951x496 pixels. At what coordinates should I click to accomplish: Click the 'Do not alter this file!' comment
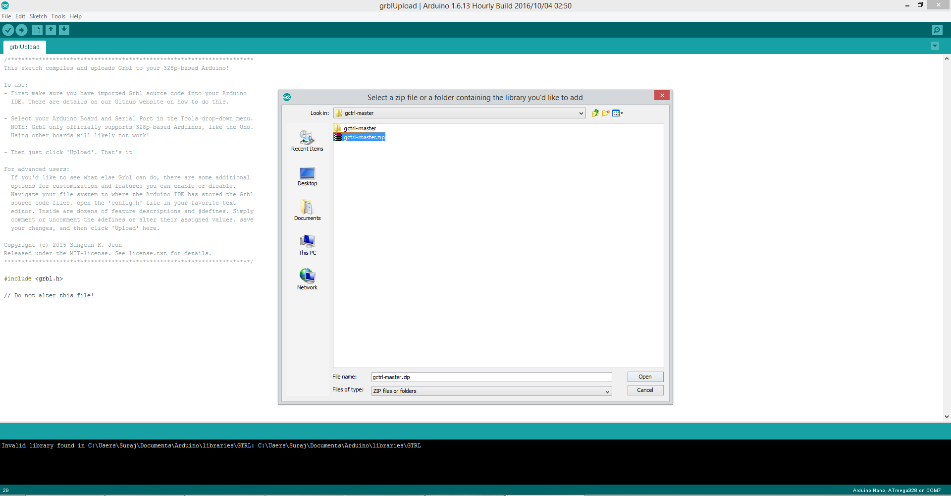point(49,295)
